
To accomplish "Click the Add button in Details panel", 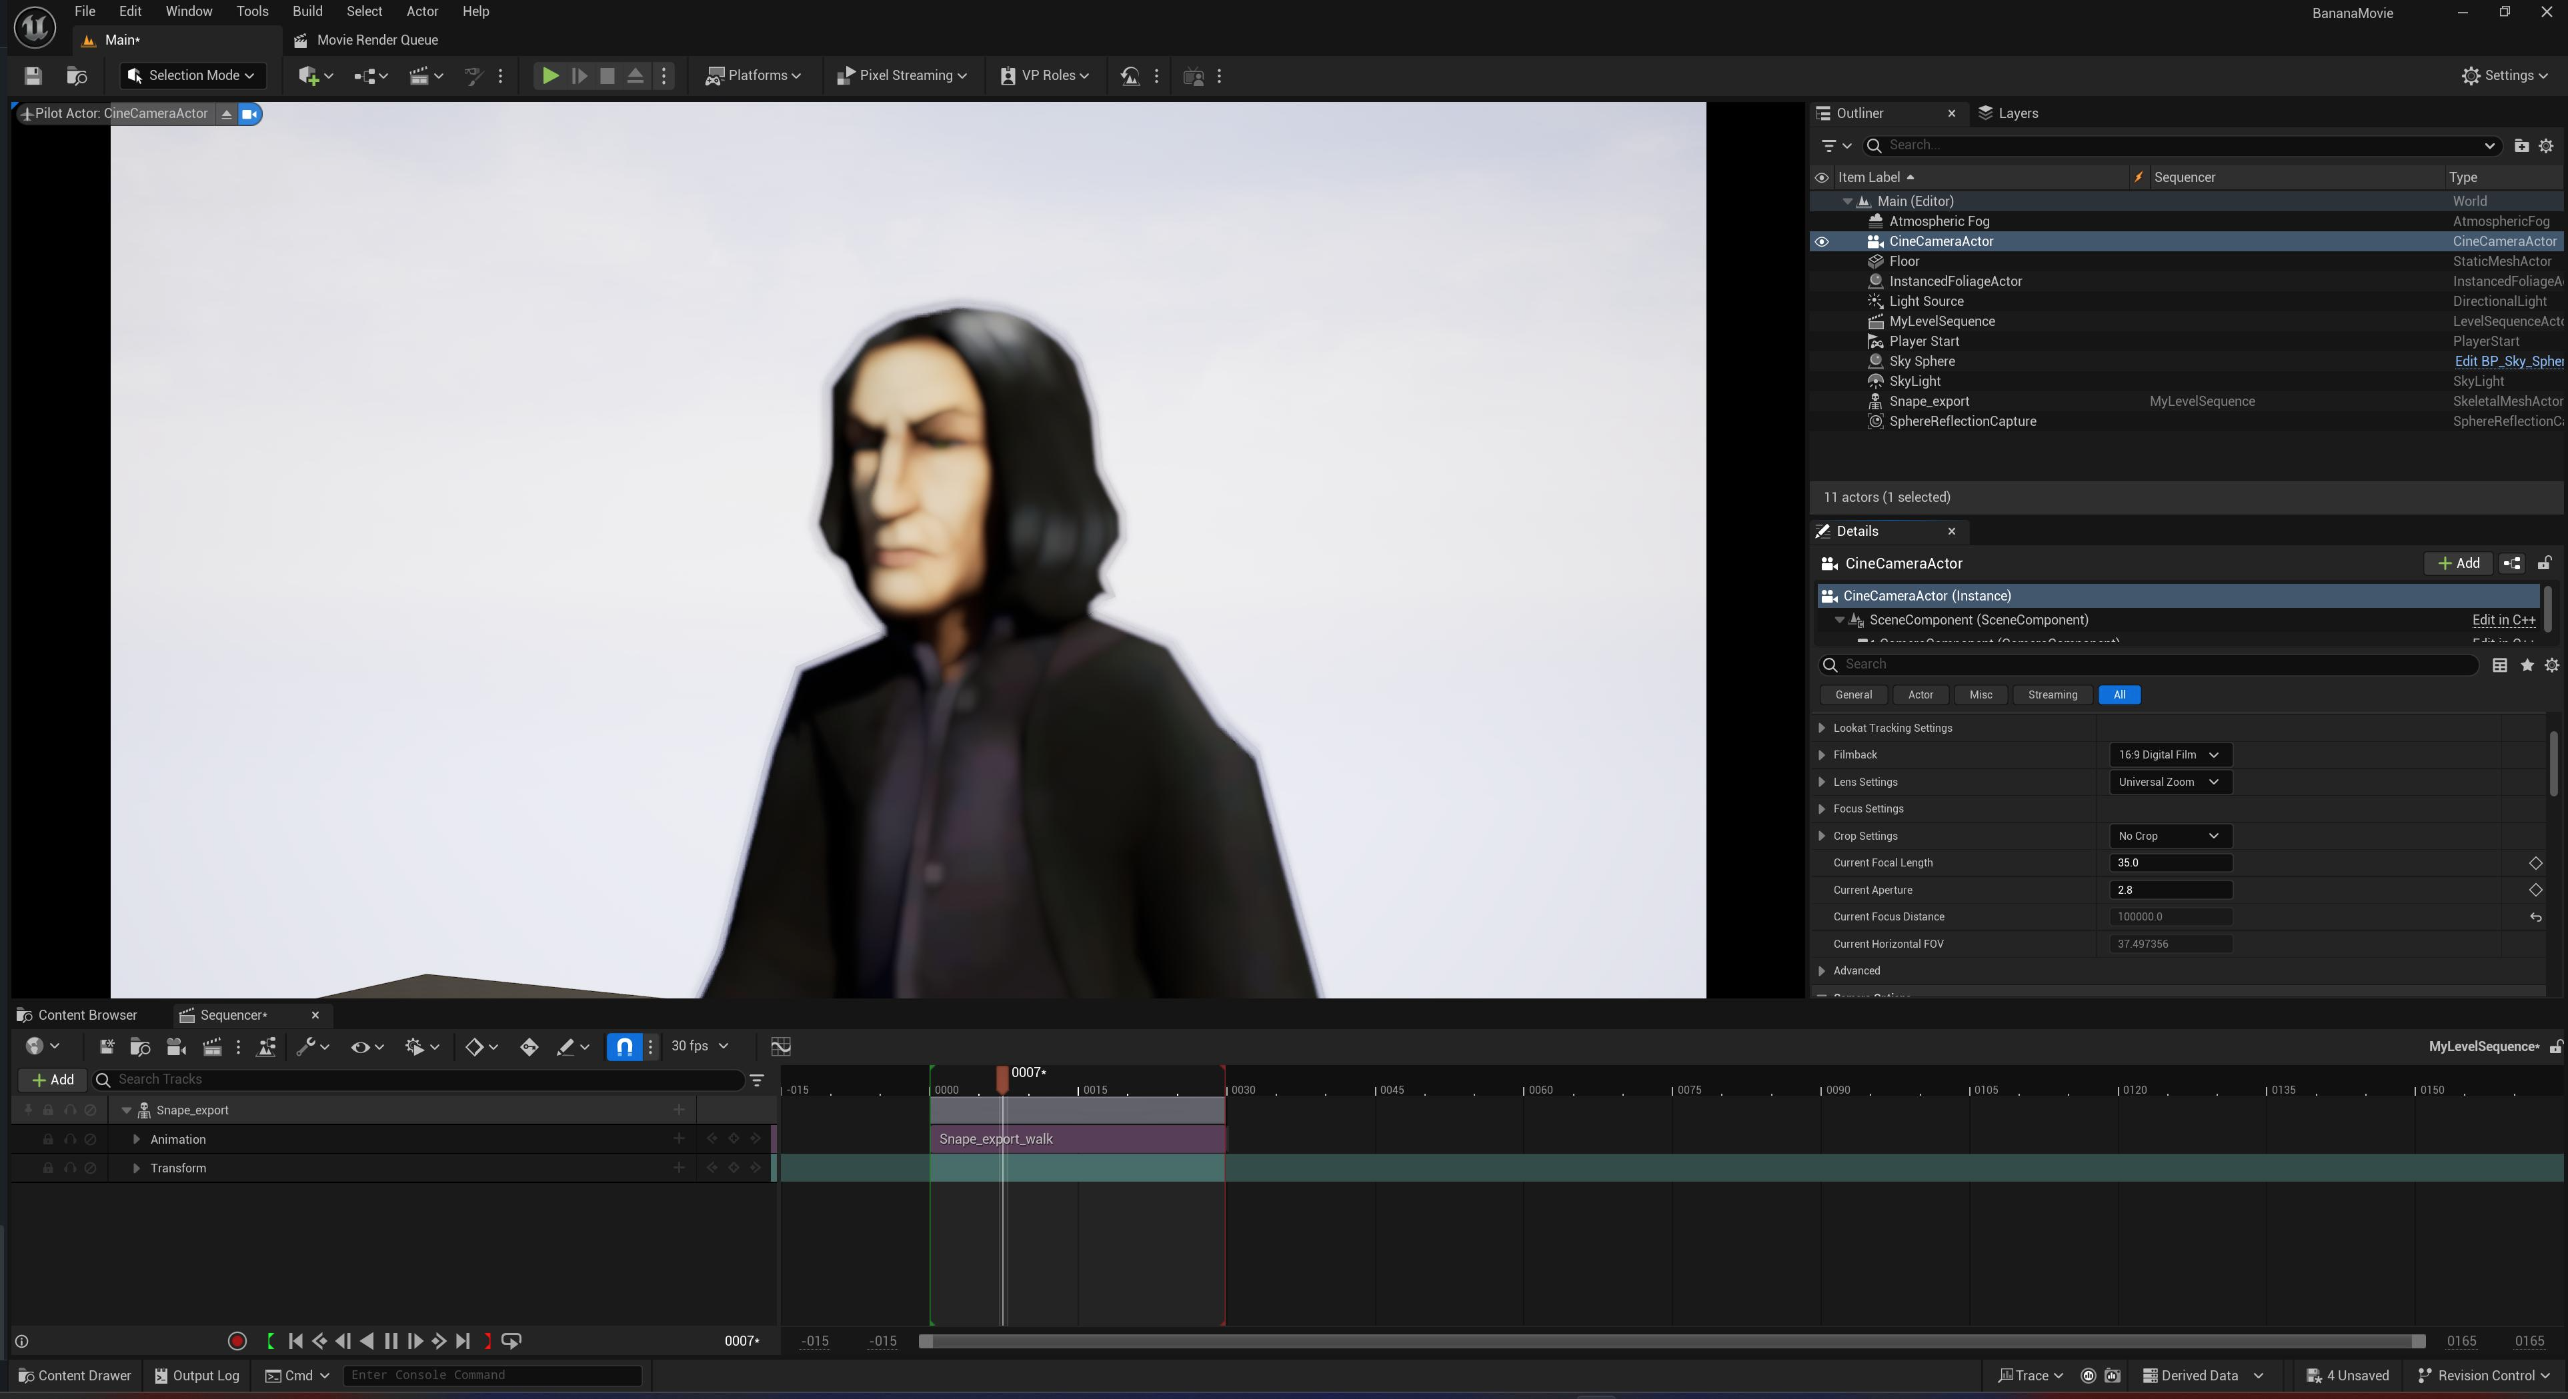I will click(x=2459, y=563).
